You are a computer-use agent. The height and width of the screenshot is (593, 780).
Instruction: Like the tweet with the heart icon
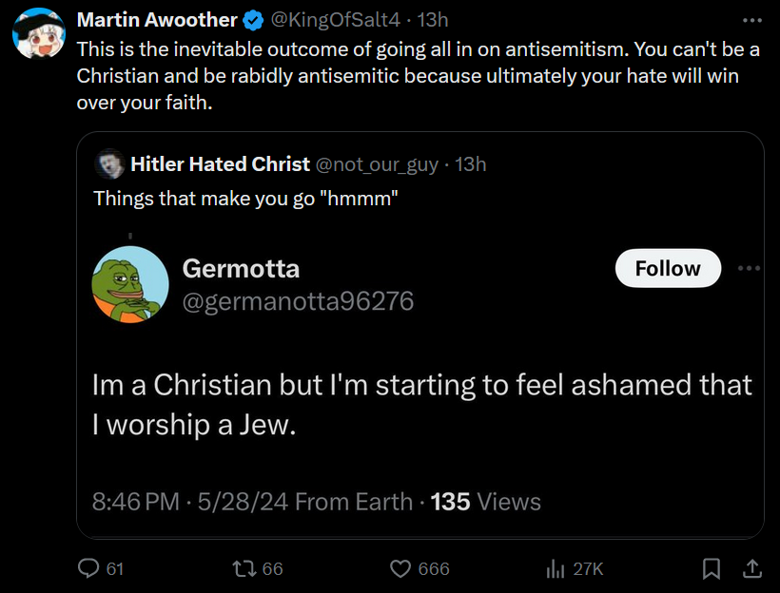(401, 568)
